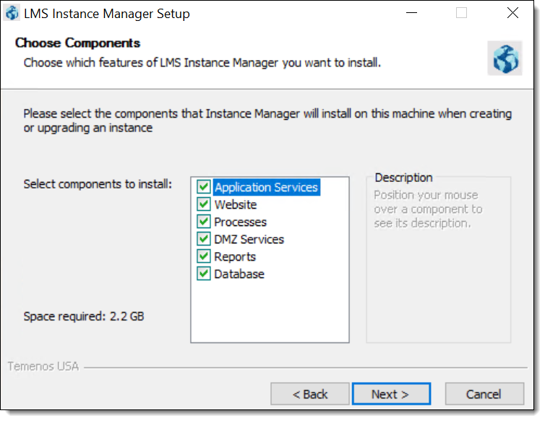Go back with the Back button
The height and width of the screenshot is (421, 545).
pyautogui.click(x=310, y=394)
